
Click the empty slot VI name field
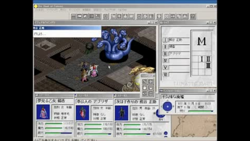[x=179, y=74]
